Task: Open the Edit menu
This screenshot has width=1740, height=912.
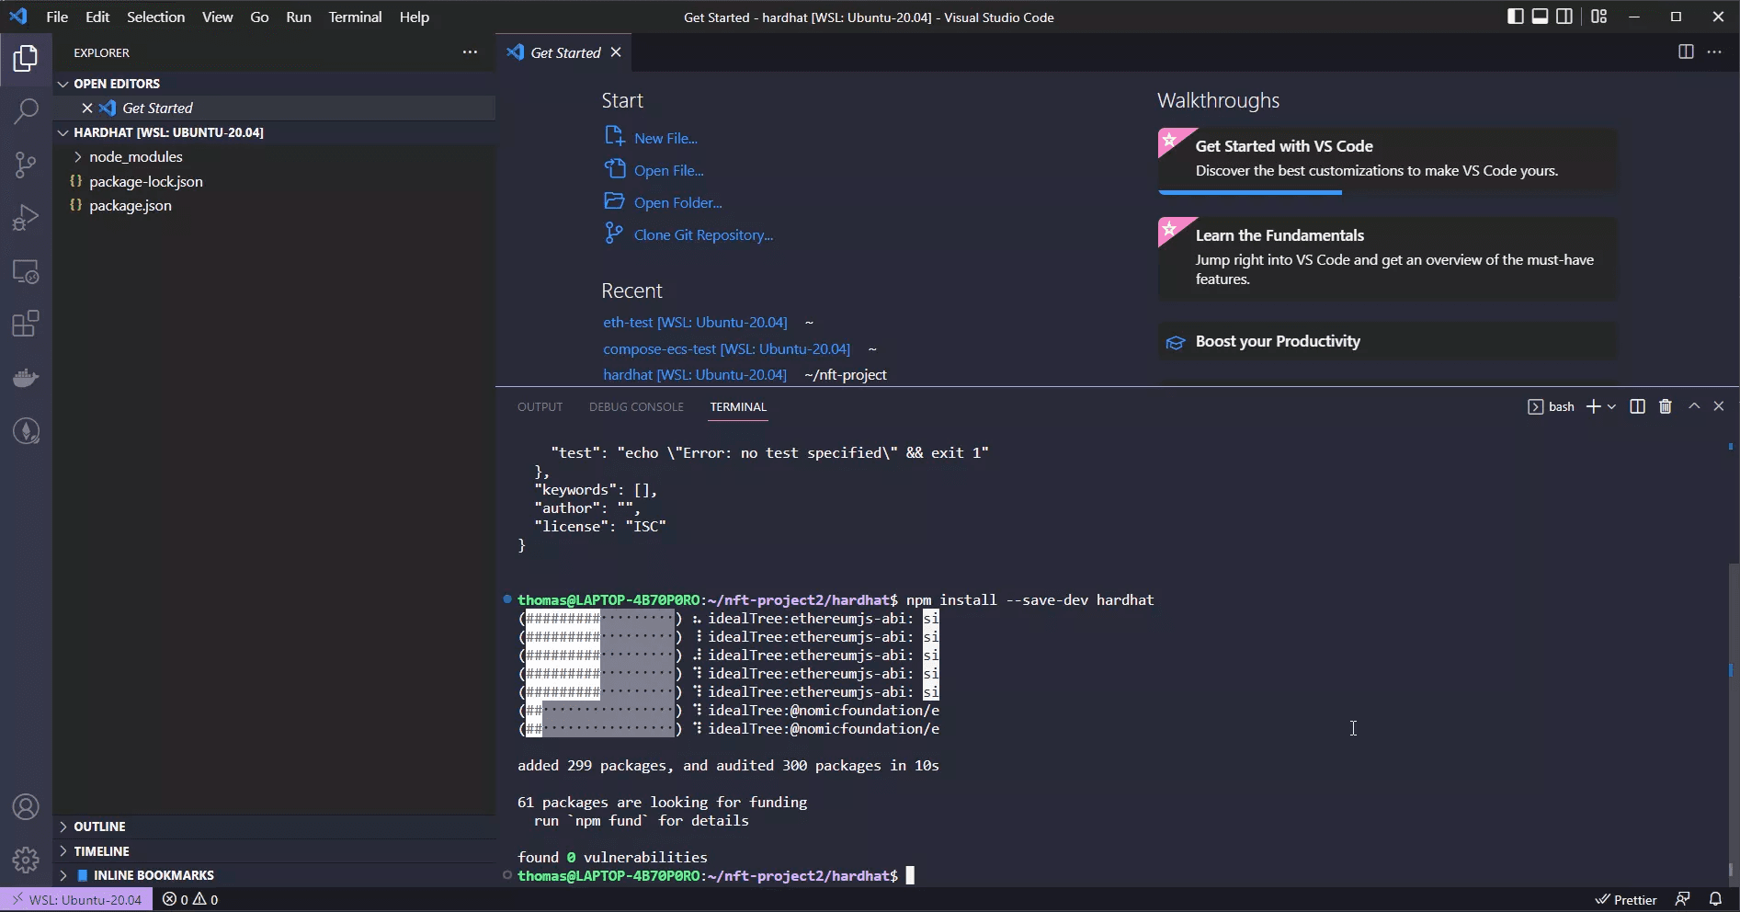Action: coord(97,17)
